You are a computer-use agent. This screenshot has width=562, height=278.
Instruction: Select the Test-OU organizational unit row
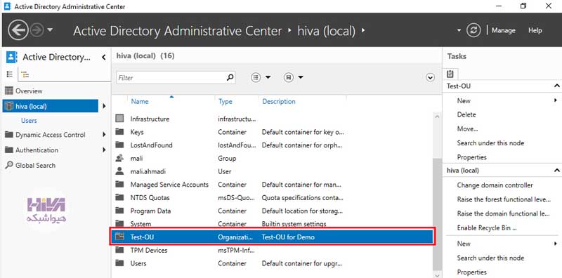(273, 237)
